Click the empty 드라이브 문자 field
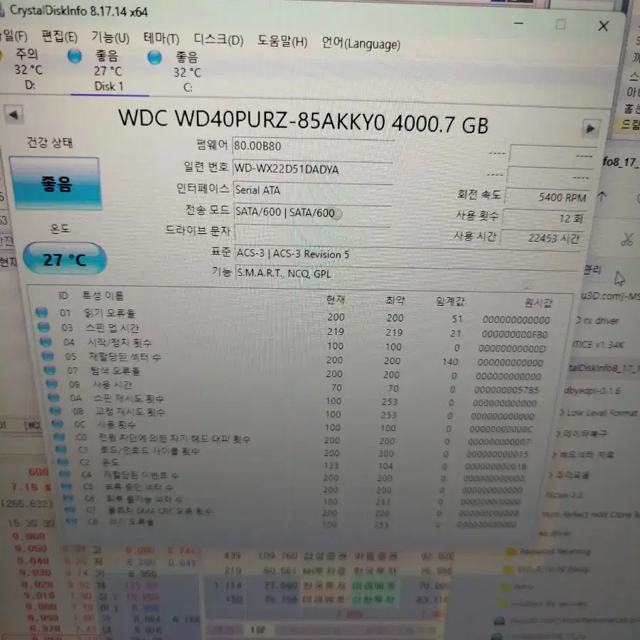The height and width of the screenshot is (640, 640). pos(312,233)
